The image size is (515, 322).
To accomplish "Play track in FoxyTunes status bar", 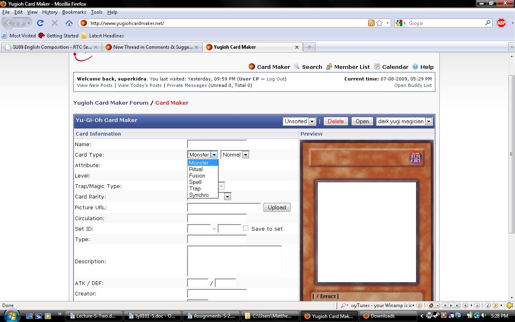I will [451, 305].
